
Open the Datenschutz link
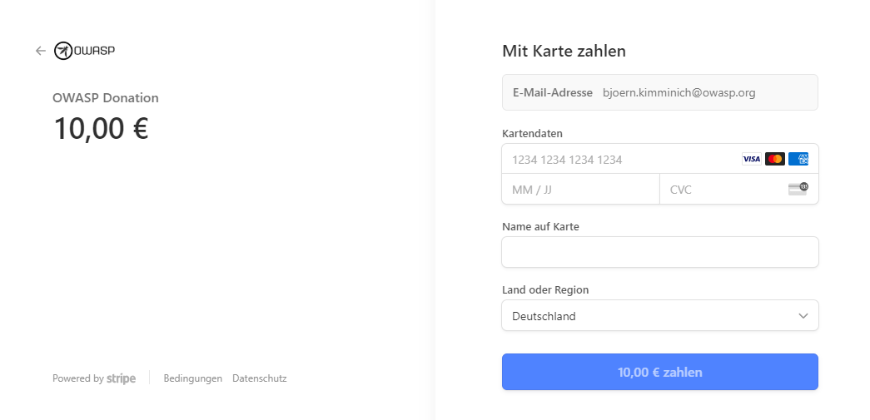click(259, 378)
